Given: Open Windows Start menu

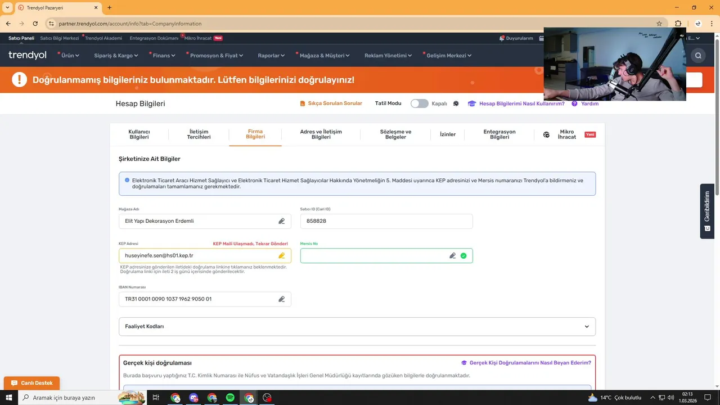Looking at the screenshot, I should (9, 398).
